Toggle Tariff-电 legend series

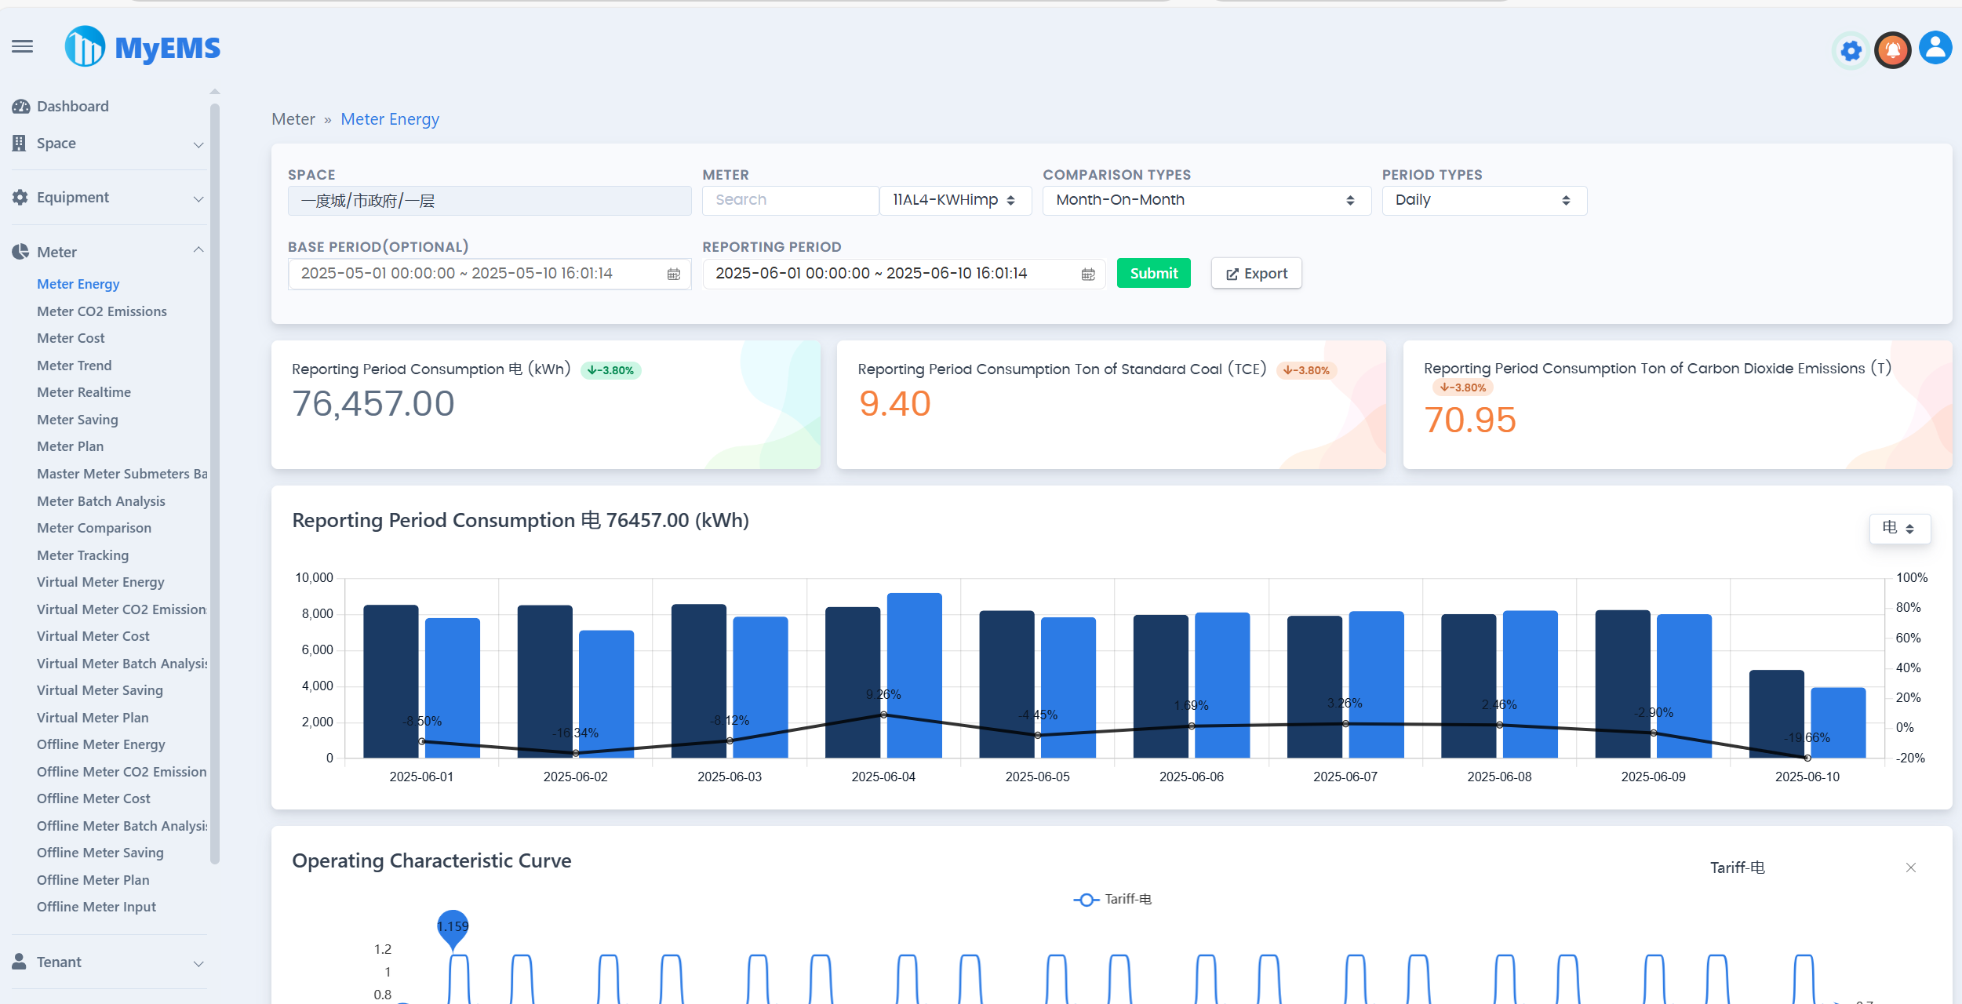tap(1112, 899)
